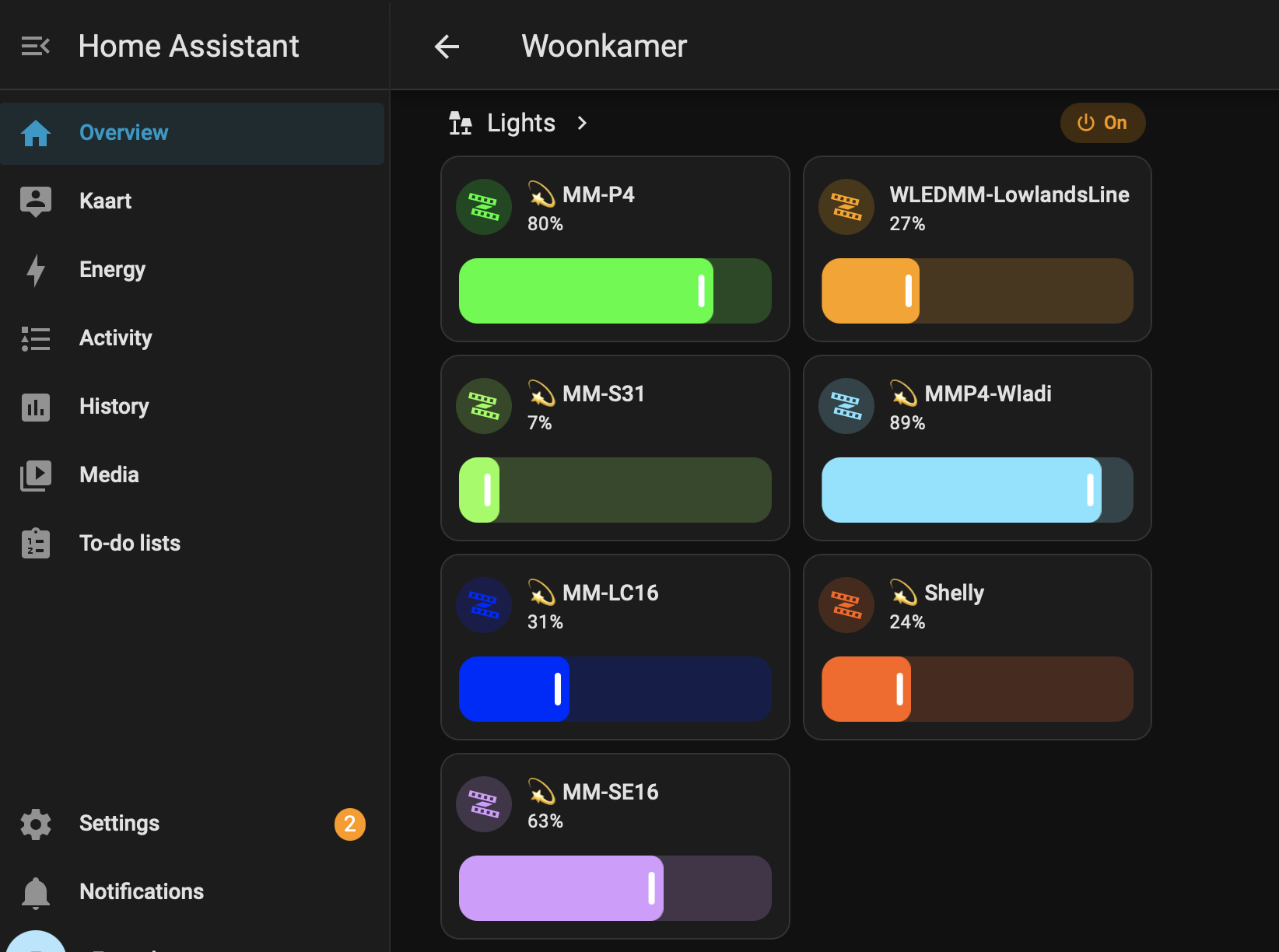
Task: Click the History chart icon
Action: tap(36, 407)
